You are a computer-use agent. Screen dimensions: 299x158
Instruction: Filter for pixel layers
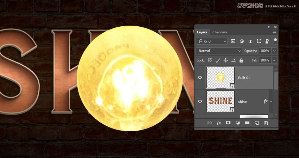tap(233, 41)
